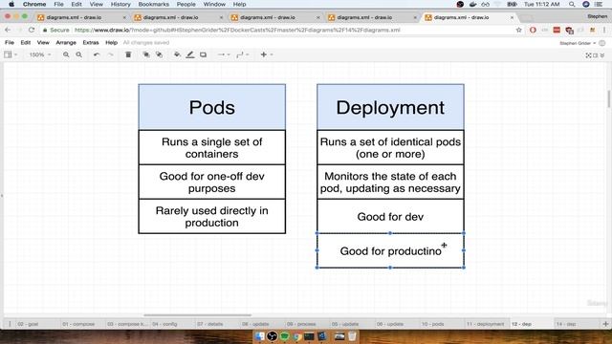Delete selection with the trash icon

(x=128, y=55)
